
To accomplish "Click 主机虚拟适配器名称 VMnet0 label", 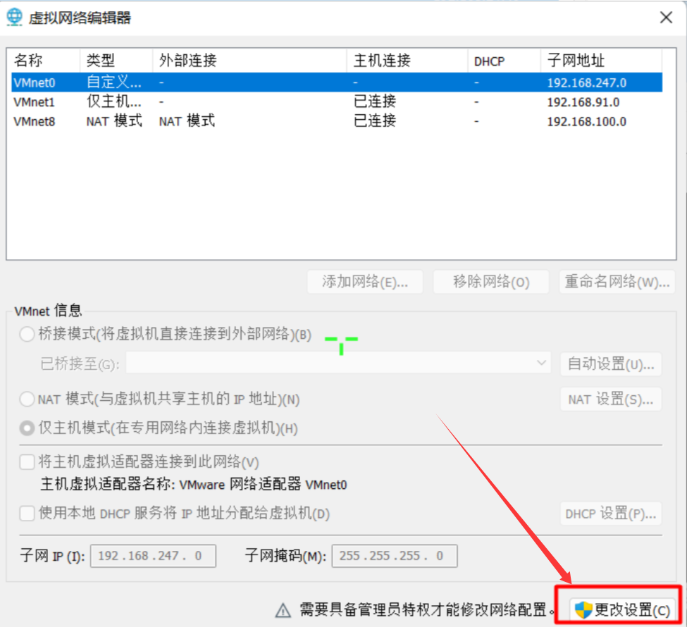I will coord(194,485).
